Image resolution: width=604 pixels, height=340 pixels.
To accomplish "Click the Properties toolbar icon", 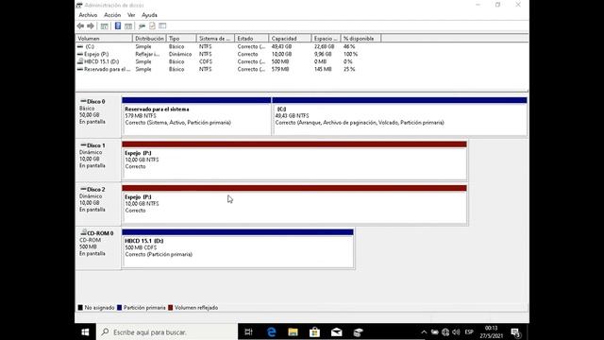I will (x=152, y=25).
